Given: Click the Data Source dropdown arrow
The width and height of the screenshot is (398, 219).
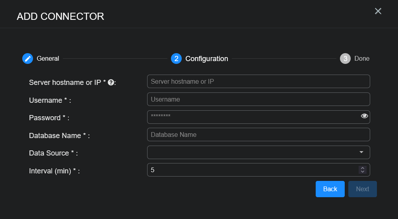Looking at the screenshot, I should [x=361, y=152].
